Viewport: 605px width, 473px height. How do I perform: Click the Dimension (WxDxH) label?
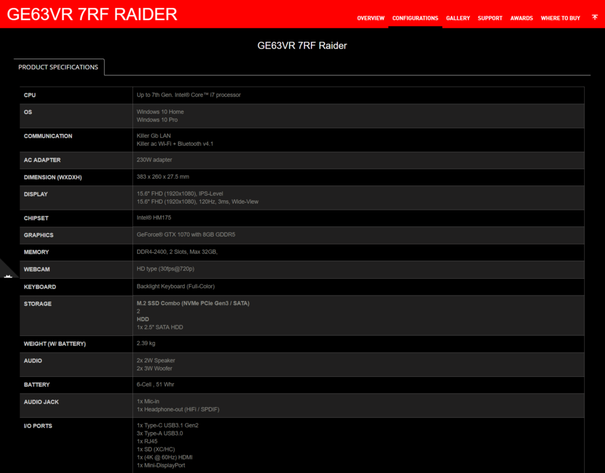[53, 177]
